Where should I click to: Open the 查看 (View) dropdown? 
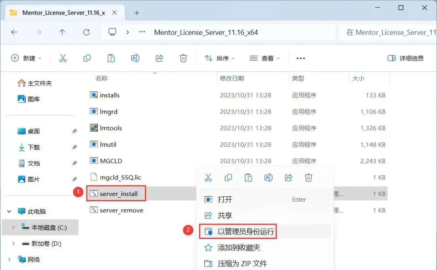pos(265,58)
